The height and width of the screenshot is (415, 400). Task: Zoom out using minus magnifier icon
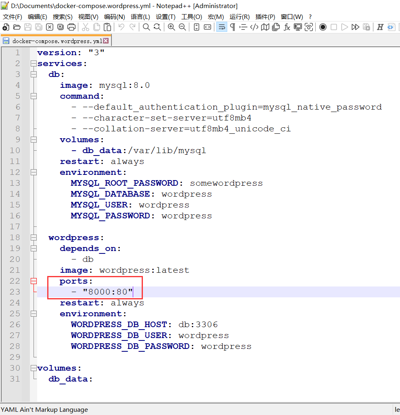(182, 27)
